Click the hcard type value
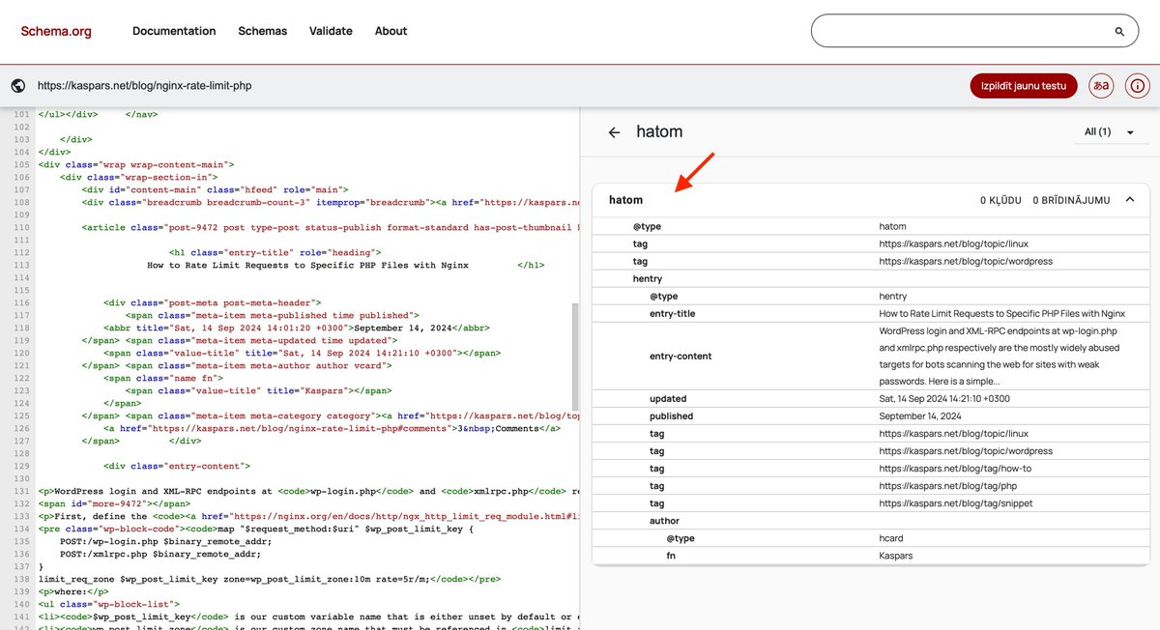The height and width of the screenshot is (630, 1160). (x=893, y=538)
